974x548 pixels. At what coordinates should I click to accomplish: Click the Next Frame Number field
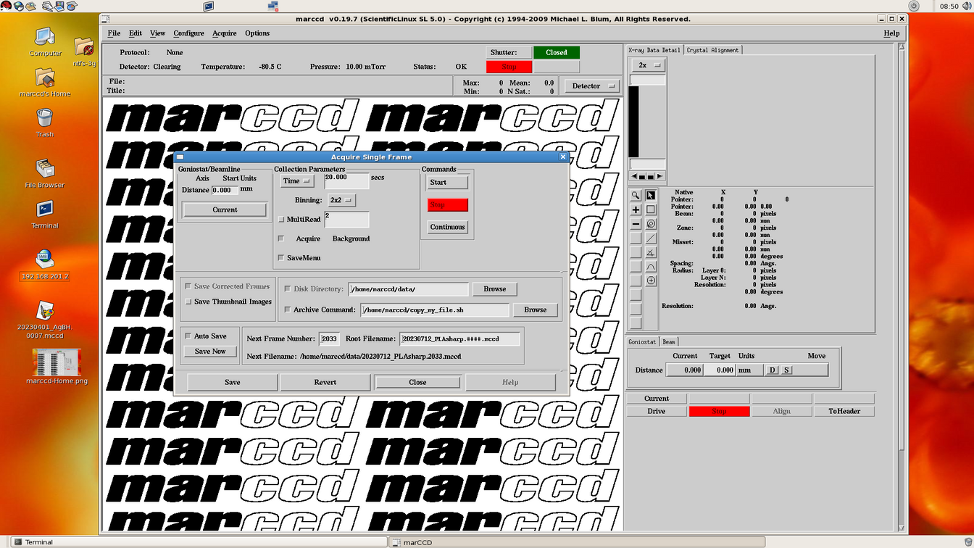click(x=329, y=339)
